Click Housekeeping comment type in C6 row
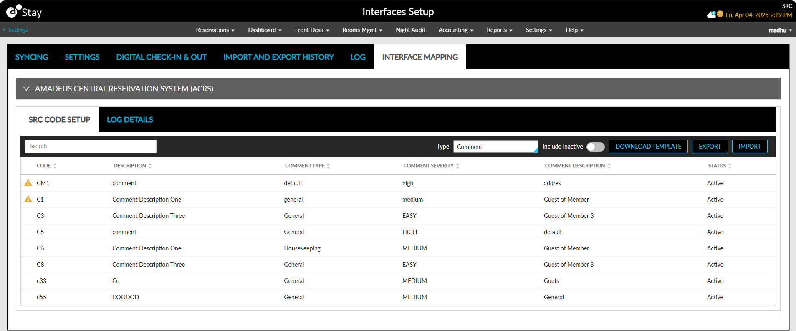This screenshot has height=331, width=796. (302, 248)
